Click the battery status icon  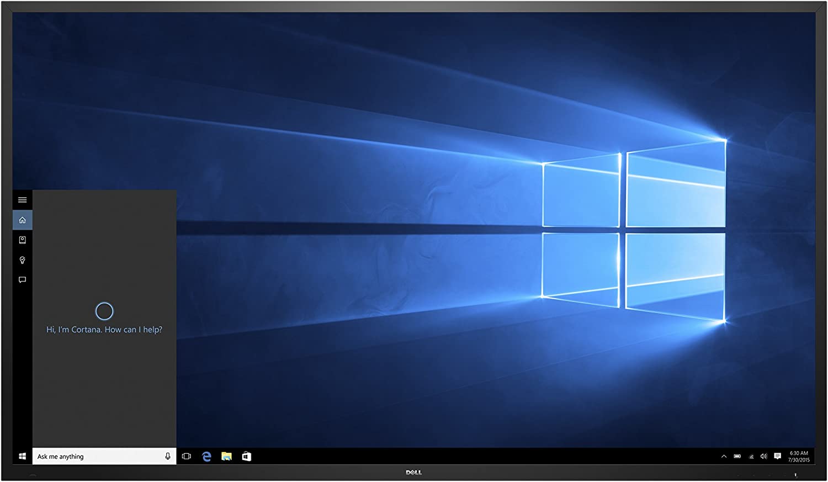737,457
